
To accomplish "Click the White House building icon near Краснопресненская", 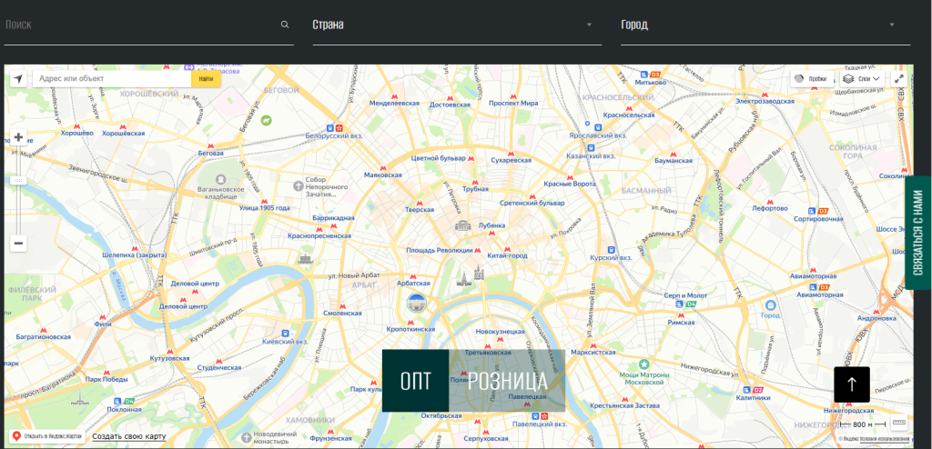I will [306, 259].
